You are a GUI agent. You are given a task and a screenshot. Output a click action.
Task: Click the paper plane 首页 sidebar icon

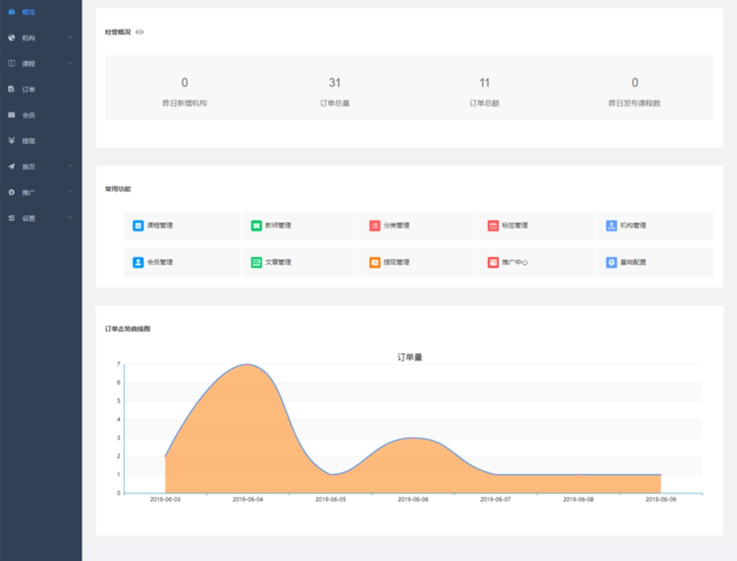[x=12, y=166]
